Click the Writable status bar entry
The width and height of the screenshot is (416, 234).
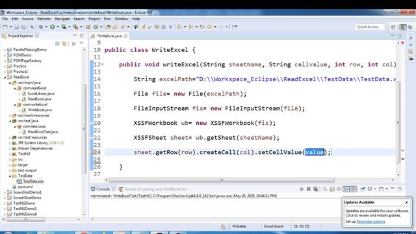point(239,227)
